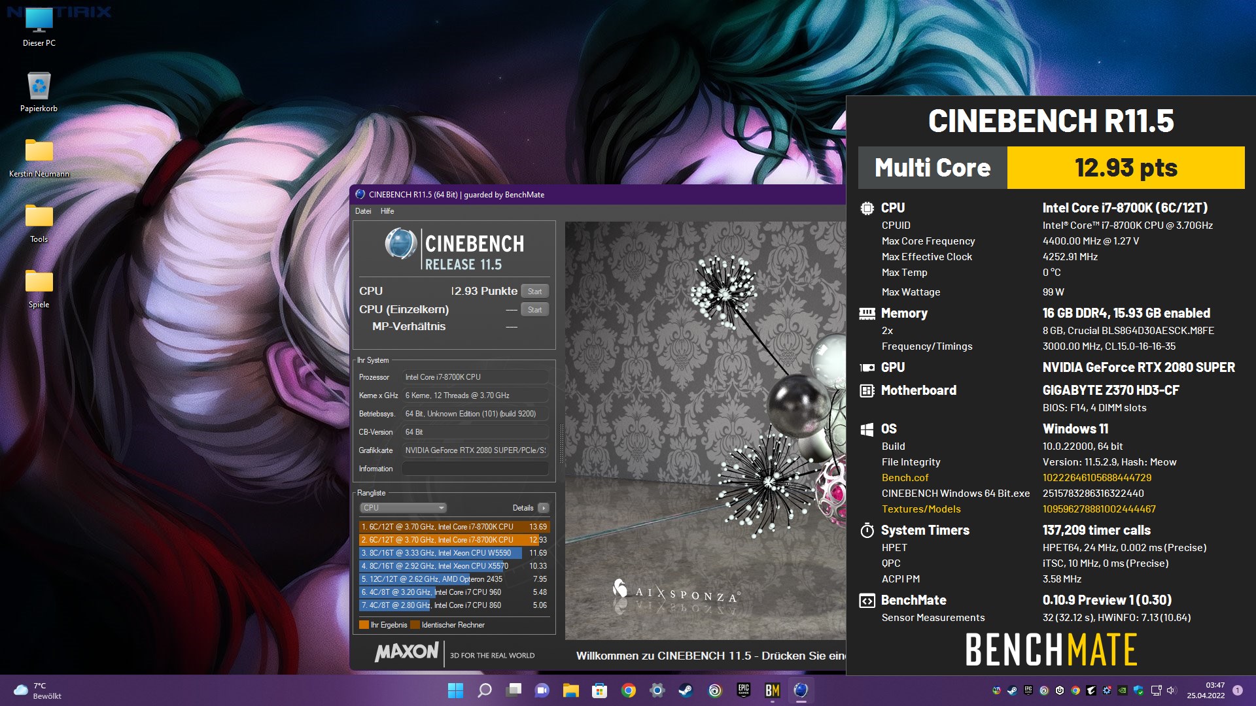
Task: Open Microsoft Store from taskbar
Action: pyautogui.click(x=599, y=690)
